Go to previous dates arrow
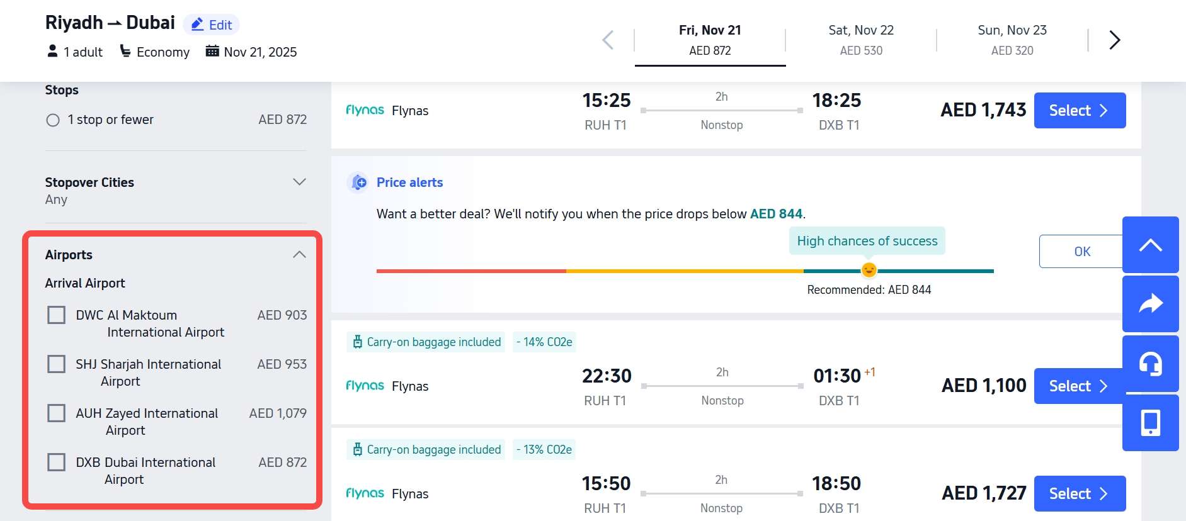Viewport: 1186px width, 521px height. click(x=608, y=40)
